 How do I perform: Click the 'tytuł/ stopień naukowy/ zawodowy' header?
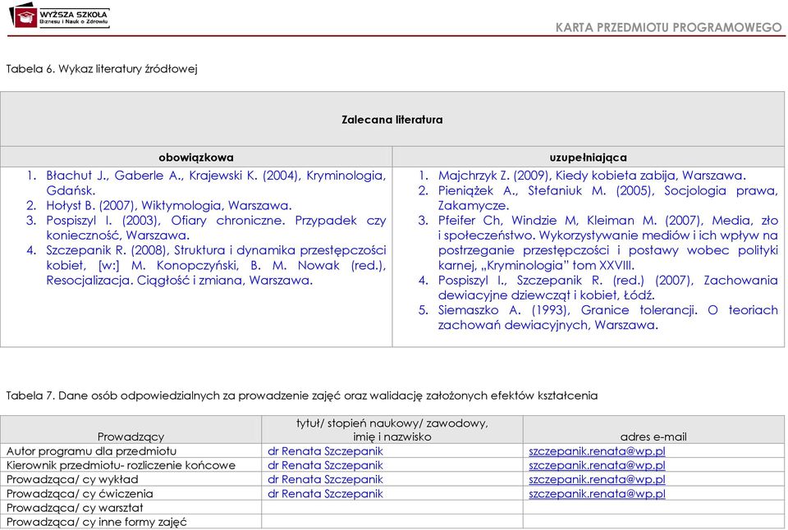(392, 430)
